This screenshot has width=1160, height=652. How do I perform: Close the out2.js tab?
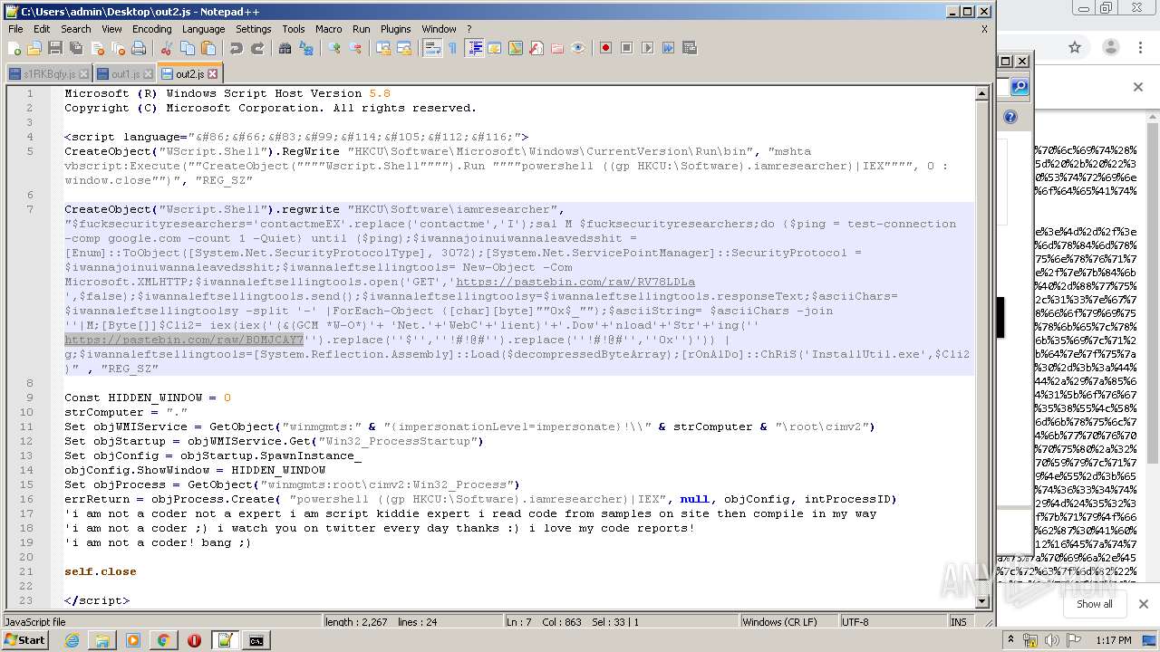(213, 74)
